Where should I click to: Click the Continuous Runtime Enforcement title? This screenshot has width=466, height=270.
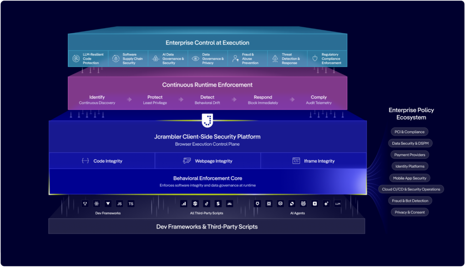click(x=207, y=85)
